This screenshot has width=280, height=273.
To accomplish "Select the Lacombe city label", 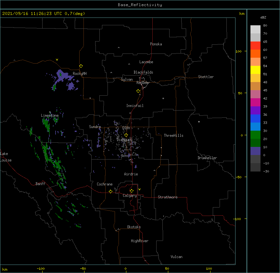I will pos(146,62).
